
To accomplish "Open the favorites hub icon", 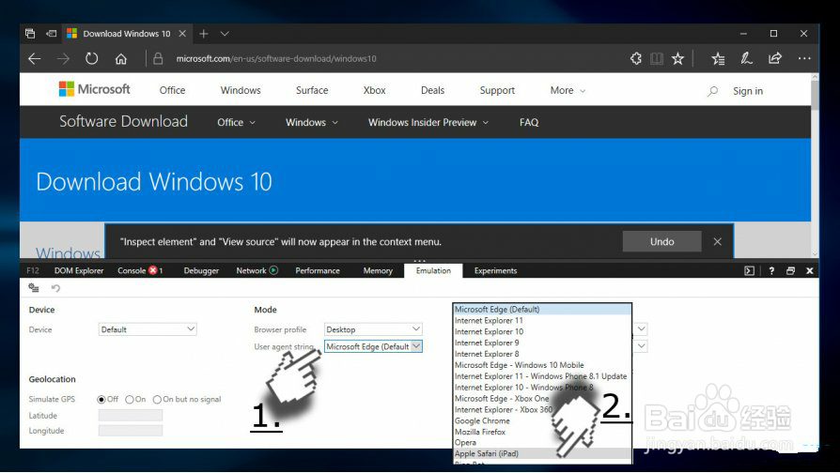I will point(718,59).
